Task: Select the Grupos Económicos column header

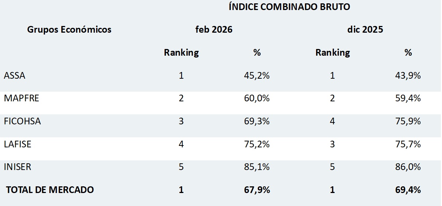Action: point(69,30)
